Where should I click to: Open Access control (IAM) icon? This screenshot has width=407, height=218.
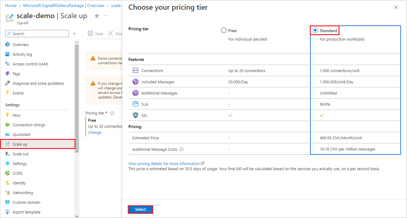coord(8,64)
